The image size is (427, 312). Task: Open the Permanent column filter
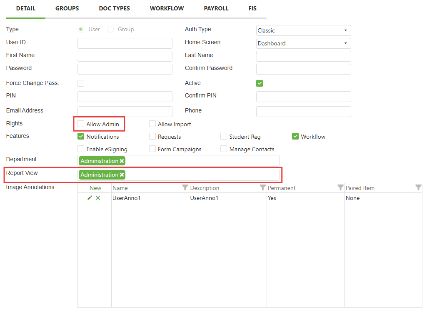tap(340, 187)
